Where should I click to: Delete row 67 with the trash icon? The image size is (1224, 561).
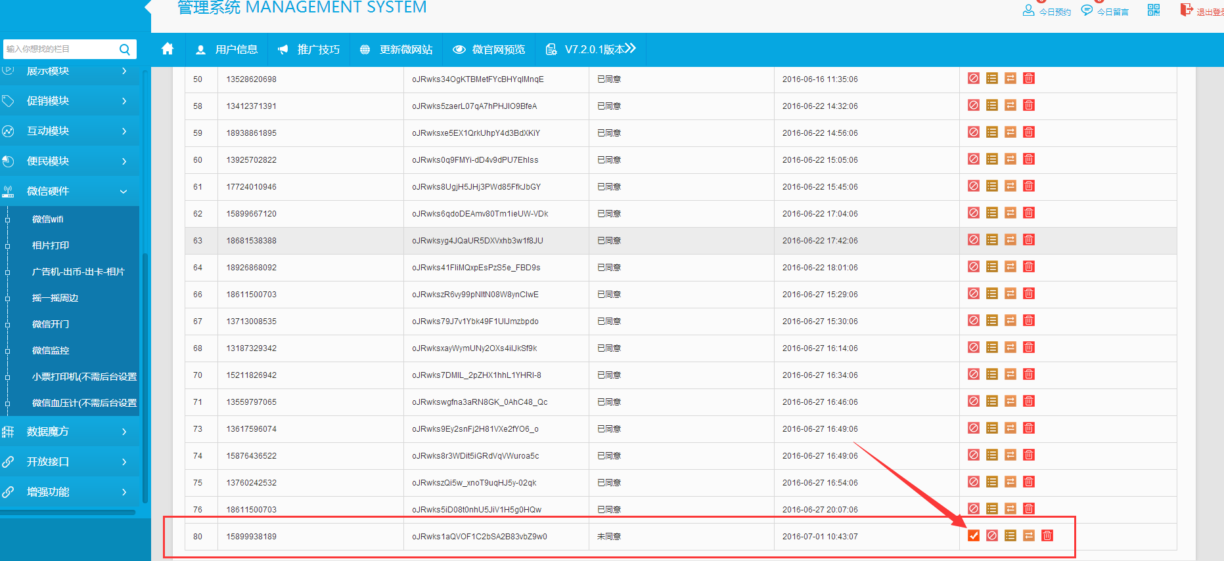pos(1029,320)
